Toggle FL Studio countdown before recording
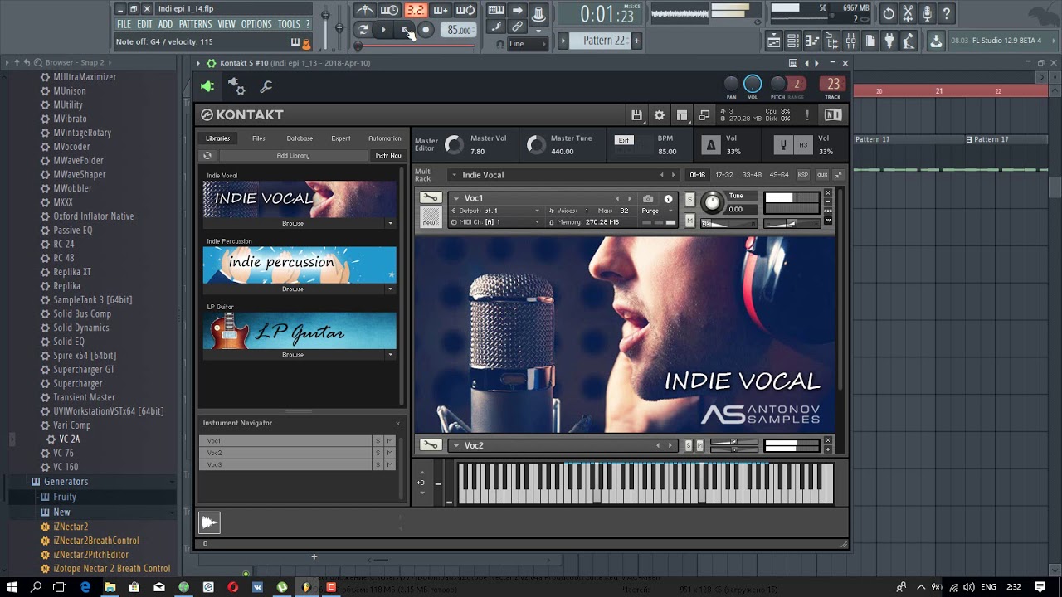 [416, 10]
